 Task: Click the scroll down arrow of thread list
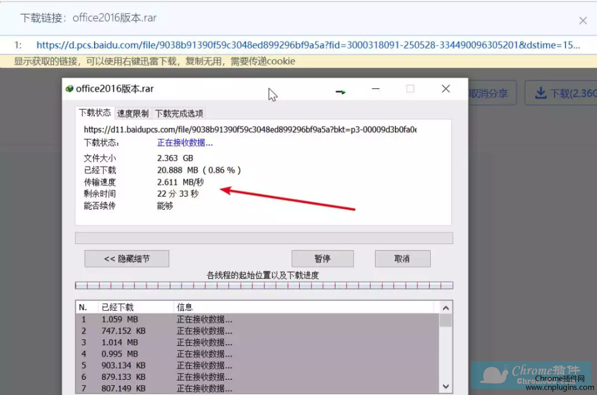pos(445,387)
